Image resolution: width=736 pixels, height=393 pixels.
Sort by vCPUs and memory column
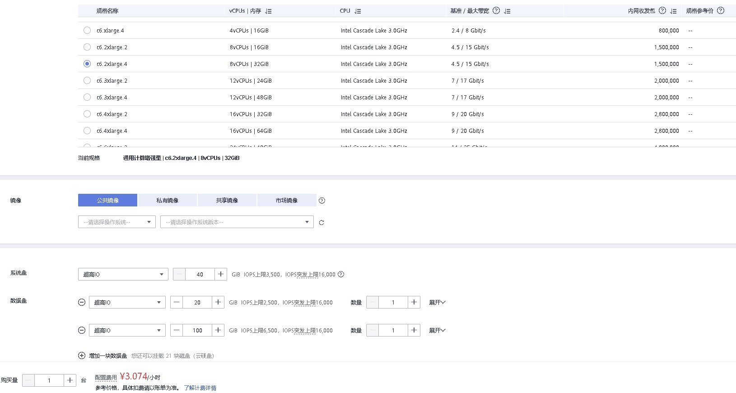coord(269,11)
